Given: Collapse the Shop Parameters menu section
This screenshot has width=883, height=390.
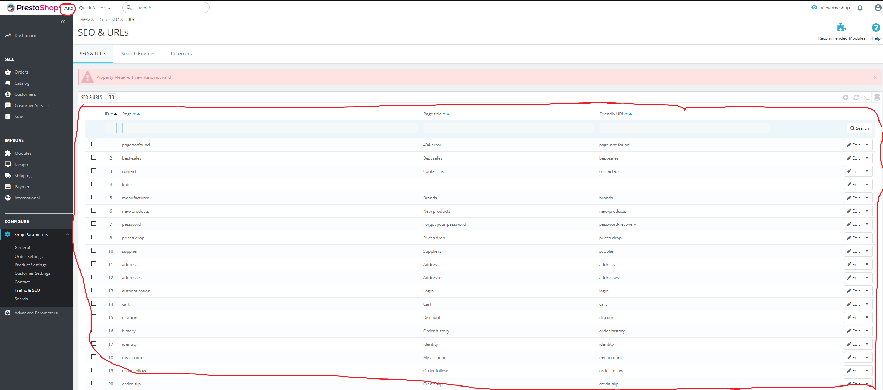Looking at the screenshot, I should pyautogui.click(x=67, y=235).
